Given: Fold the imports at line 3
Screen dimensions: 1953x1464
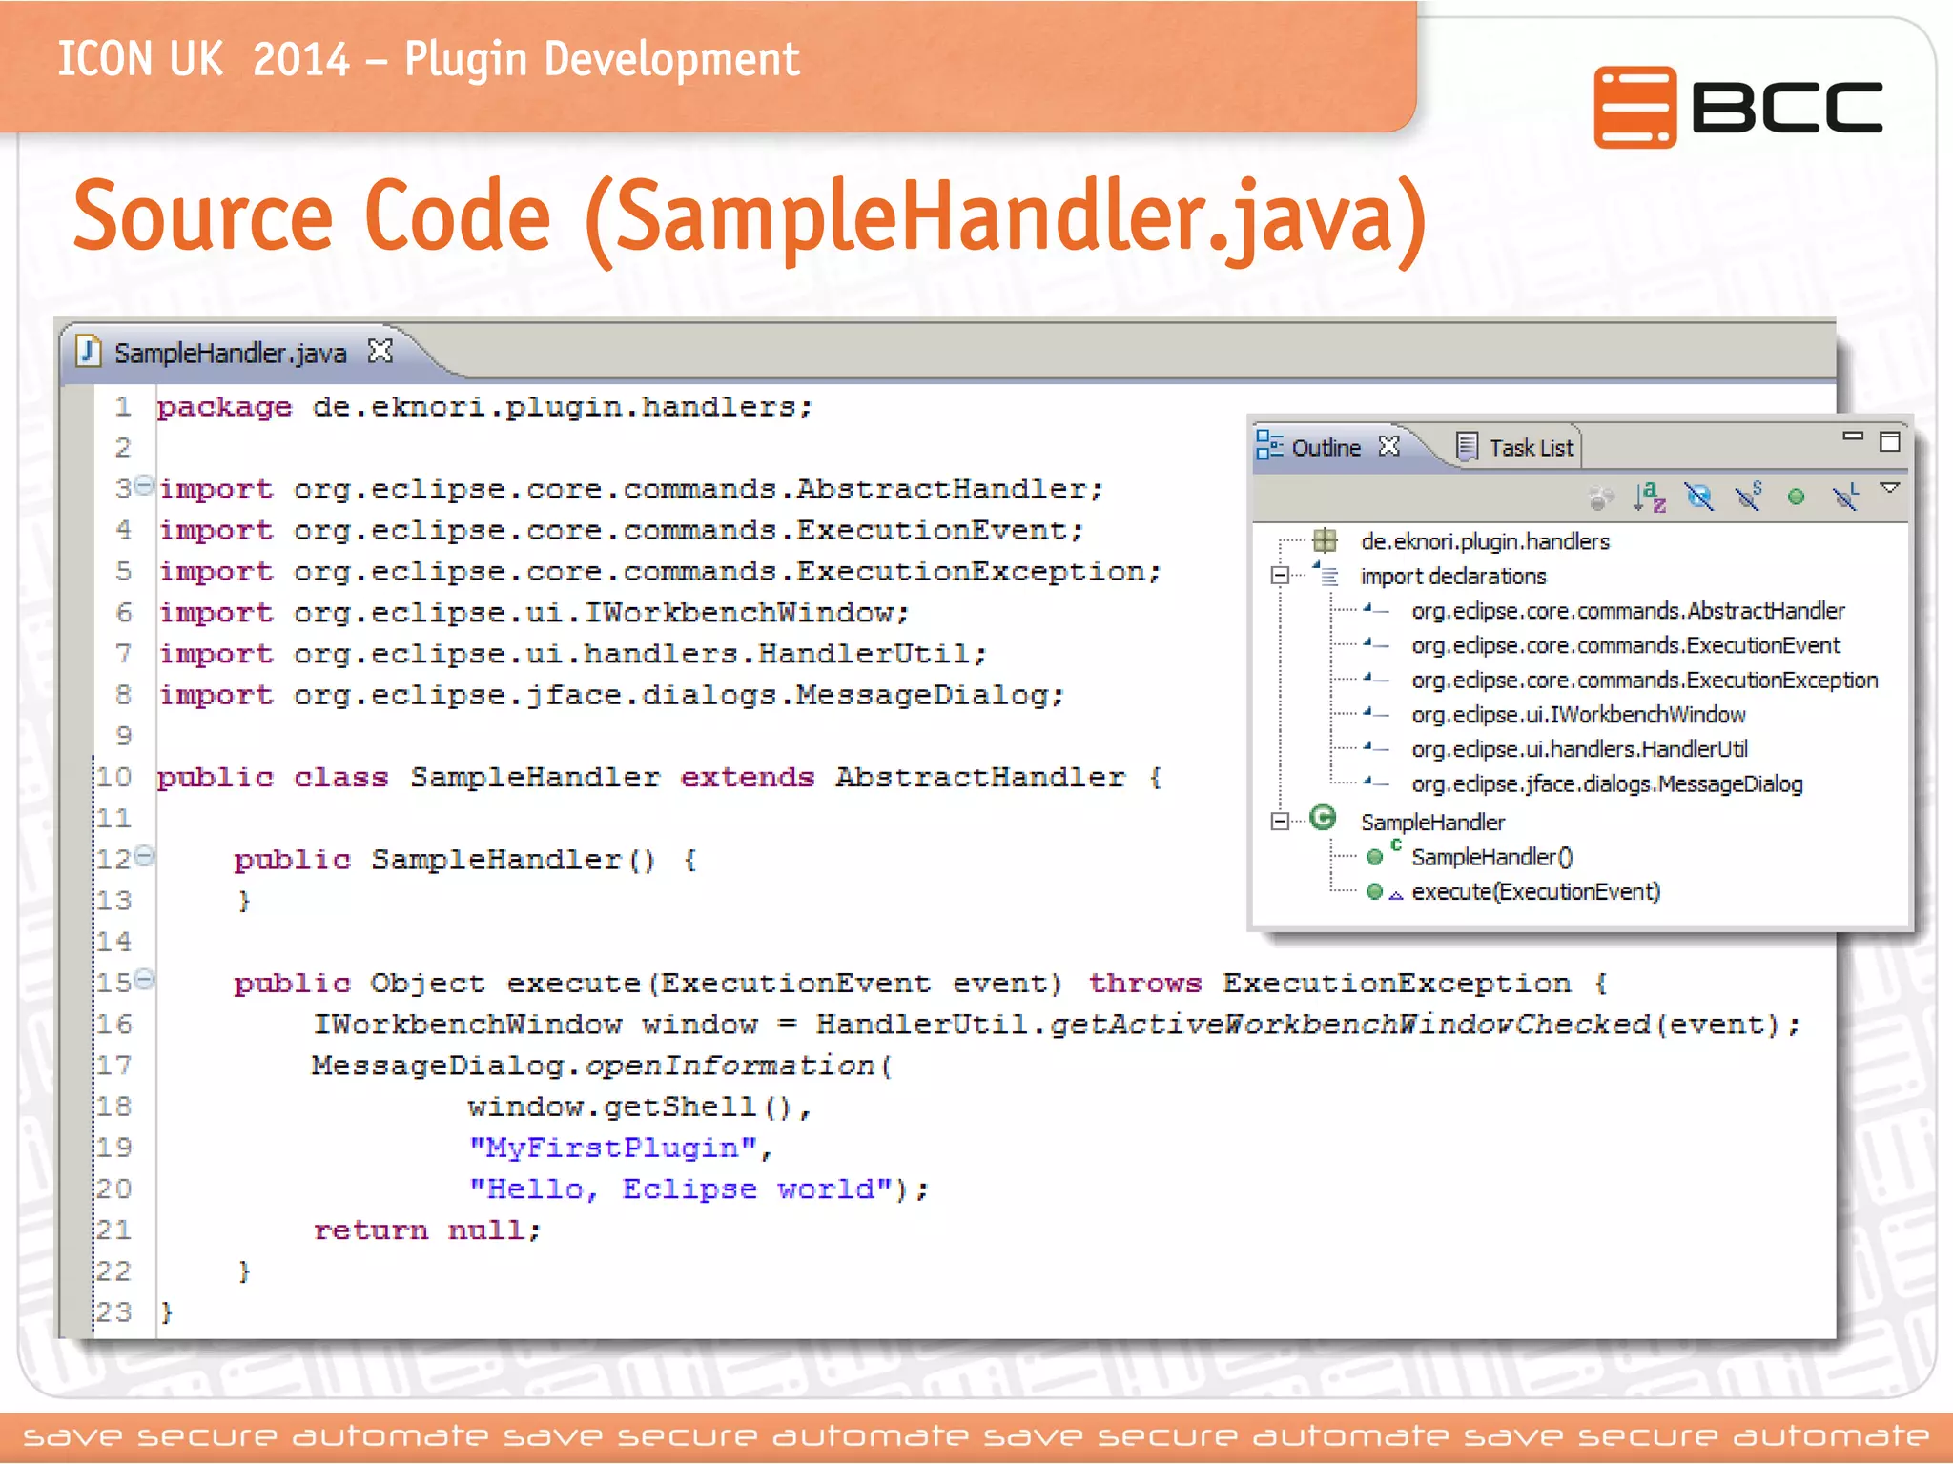Looking at the screenshot, I should click(x=144, y=485).
